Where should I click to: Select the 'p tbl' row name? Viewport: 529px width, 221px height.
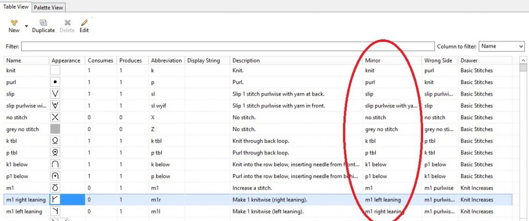(11, 152)
